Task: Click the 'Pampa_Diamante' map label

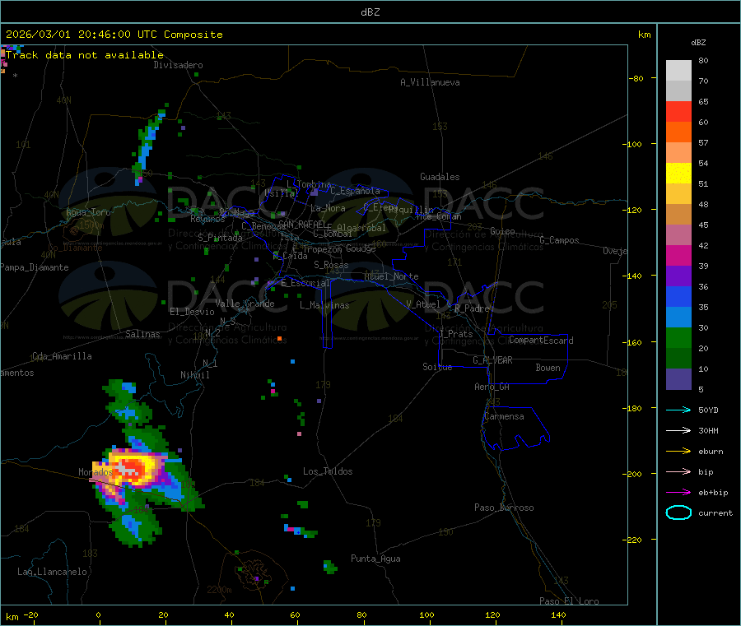Action: tap(35, 267)
